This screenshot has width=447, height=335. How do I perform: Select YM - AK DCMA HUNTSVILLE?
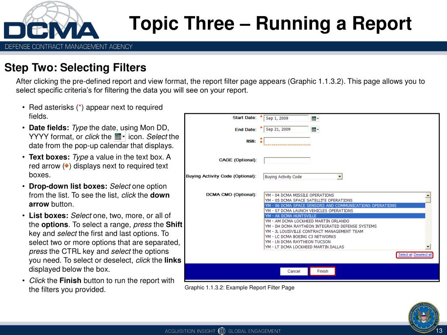[x=344, y=215]
